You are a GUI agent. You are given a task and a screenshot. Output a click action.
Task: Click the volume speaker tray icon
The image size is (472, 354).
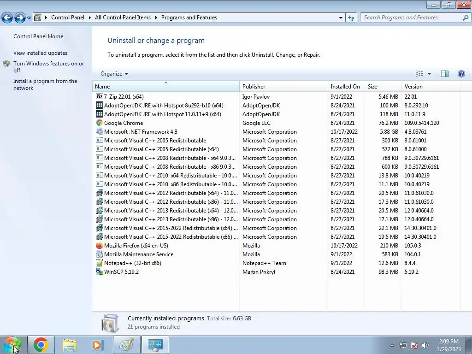(x=425, y=345)
